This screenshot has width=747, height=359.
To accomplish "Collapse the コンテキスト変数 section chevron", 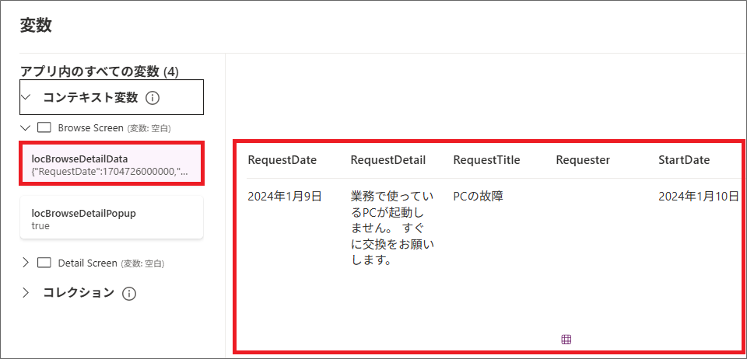I will tap(26, 98).
